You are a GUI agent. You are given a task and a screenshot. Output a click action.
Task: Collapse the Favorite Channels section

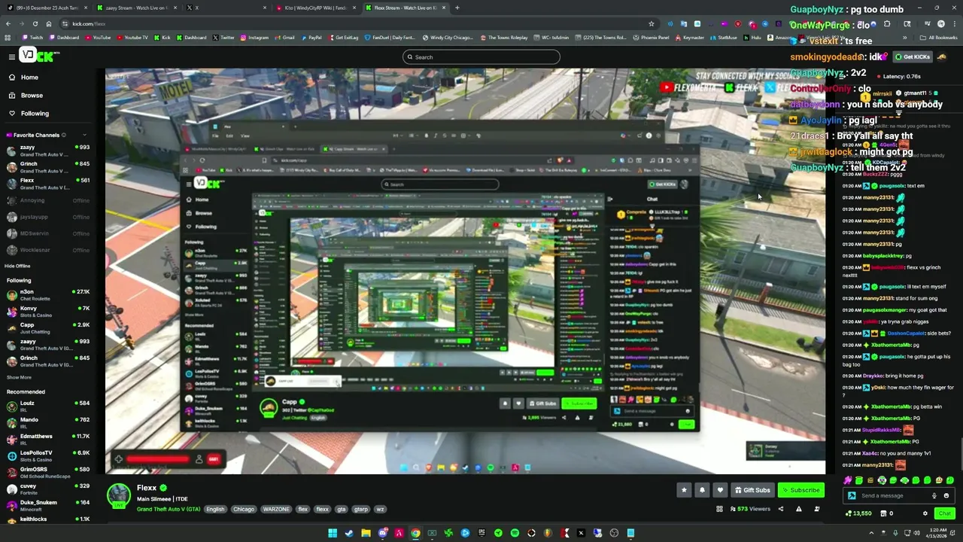tap(87, 135)
